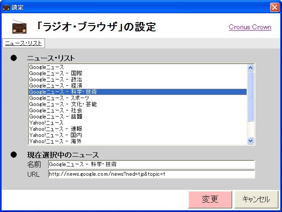Click the radio icon in the header
282x212 pixels.
[19, 26]
